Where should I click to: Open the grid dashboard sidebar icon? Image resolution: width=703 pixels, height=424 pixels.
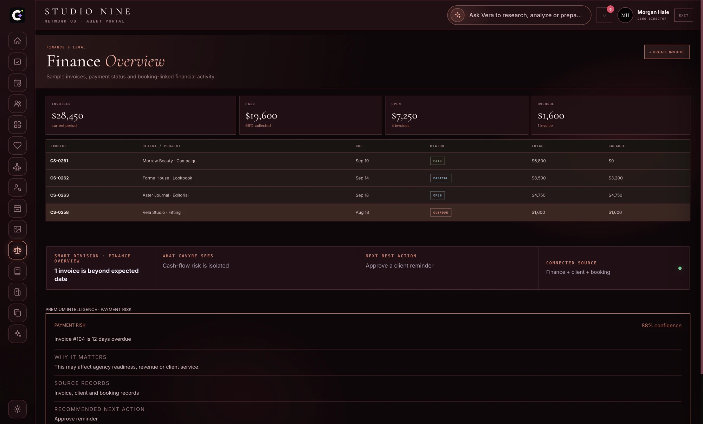point(17,124)
